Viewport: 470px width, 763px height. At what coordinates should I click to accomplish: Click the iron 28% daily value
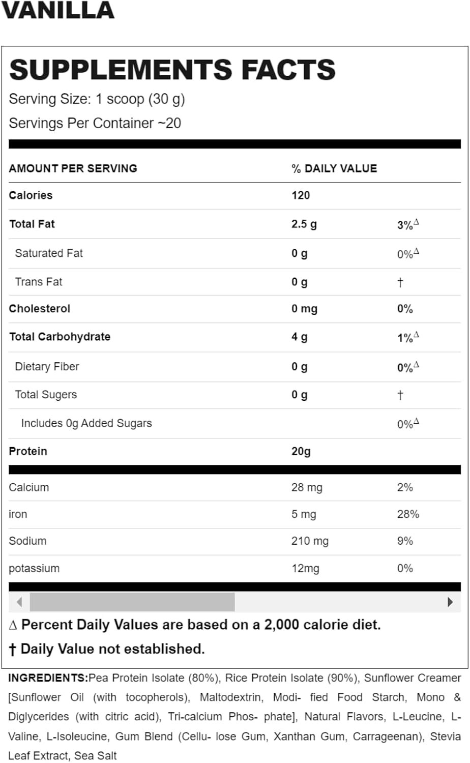(x=408, y=514)
